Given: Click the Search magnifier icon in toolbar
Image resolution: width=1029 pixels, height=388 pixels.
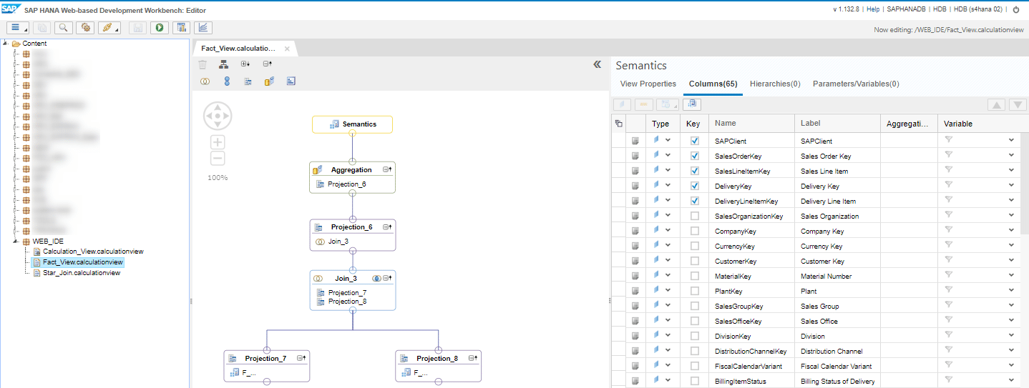Looking at the screenshot, I should pyautogui.click(x=64, y=28).
